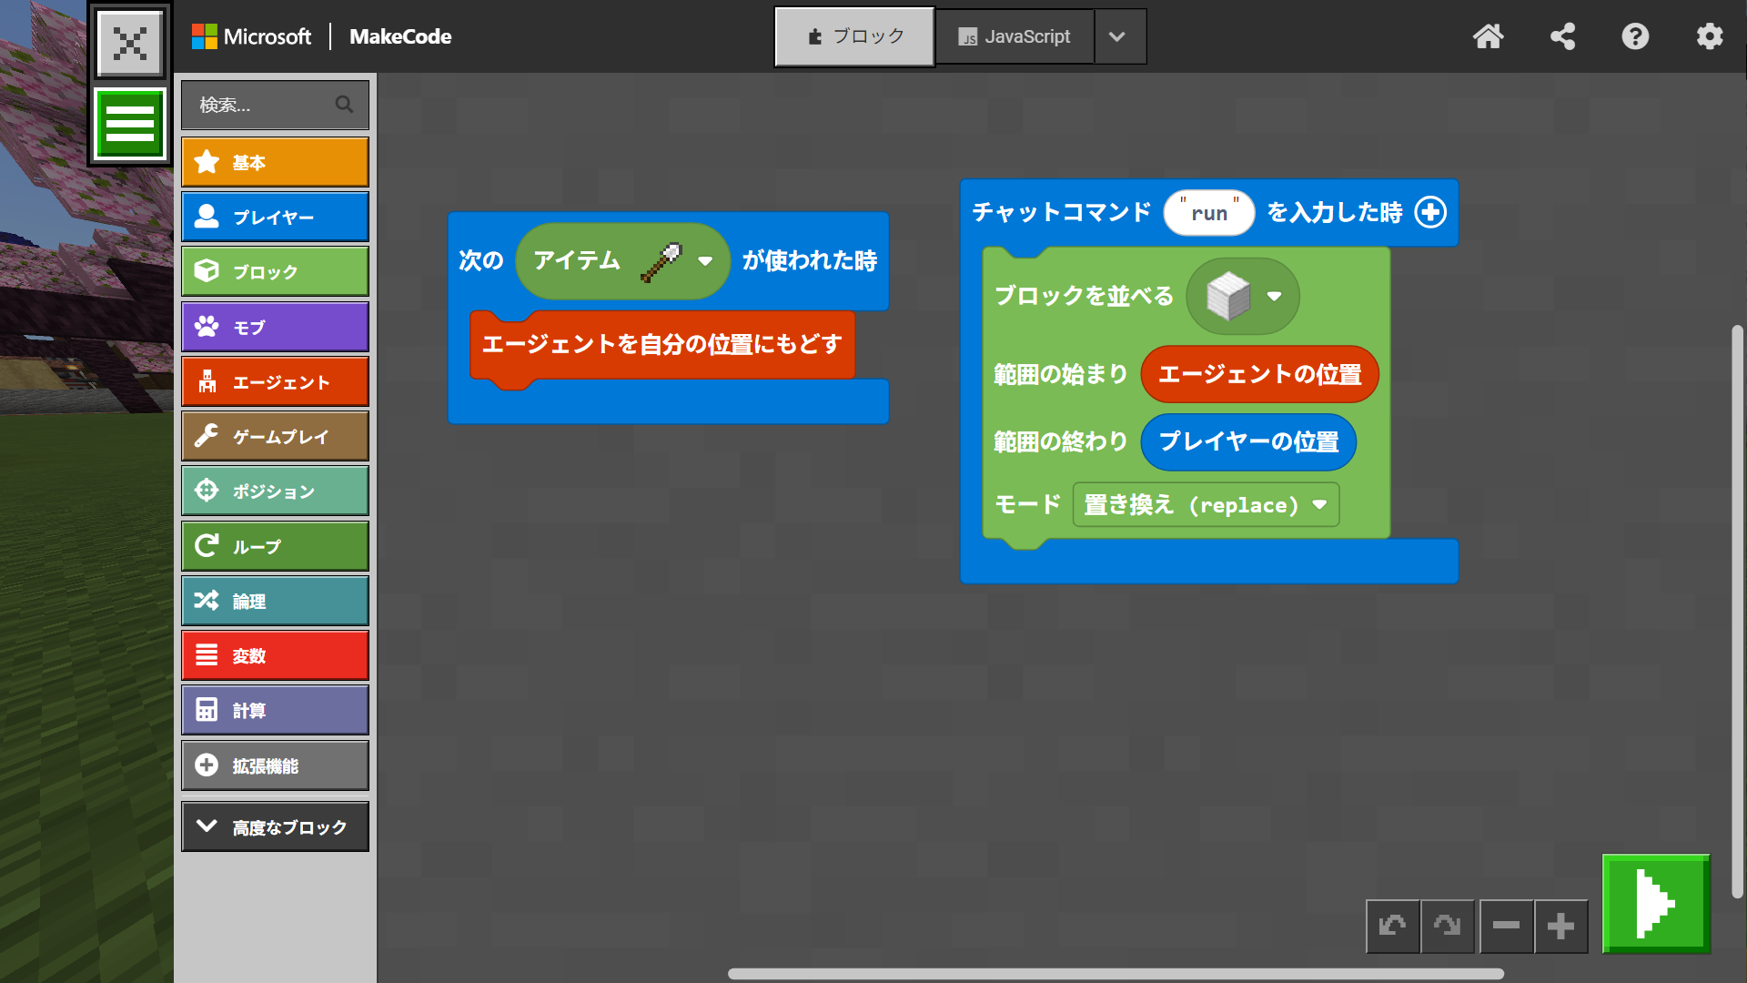Expand the 高度なブロック section
The image size is (1747, 983).
(x=275, y=826)
